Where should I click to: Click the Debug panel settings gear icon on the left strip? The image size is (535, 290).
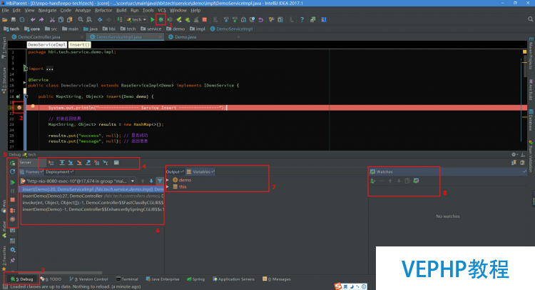tap(13, 250)
